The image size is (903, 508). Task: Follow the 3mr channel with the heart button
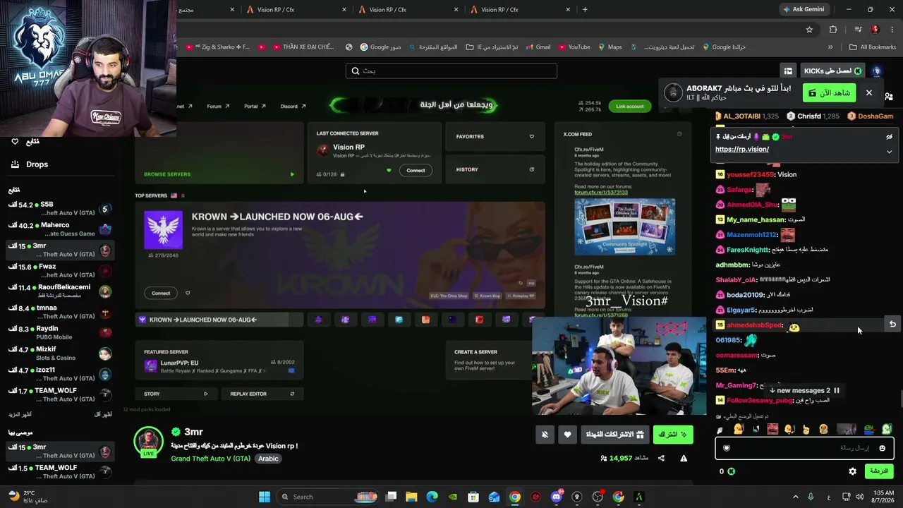[567, 435]
